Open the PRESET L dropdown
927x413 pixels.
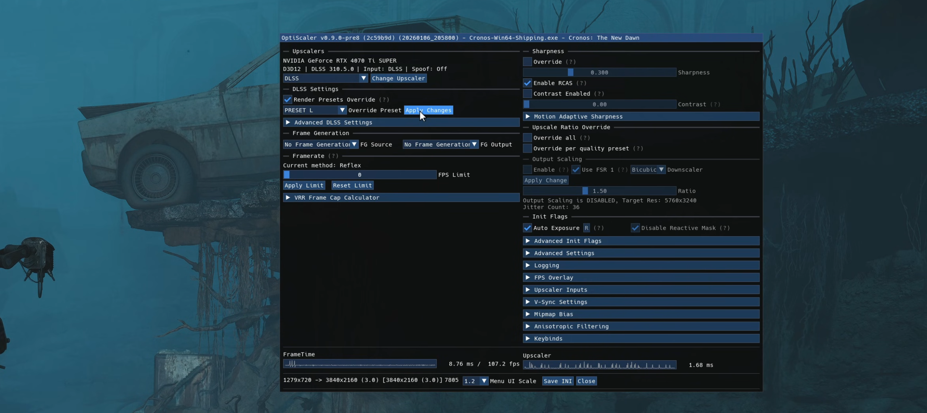(314, 110)
